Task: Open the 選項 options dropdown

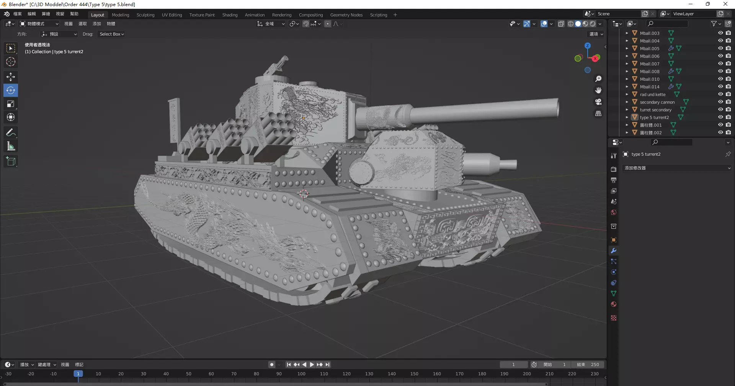Action: point(596,34)
